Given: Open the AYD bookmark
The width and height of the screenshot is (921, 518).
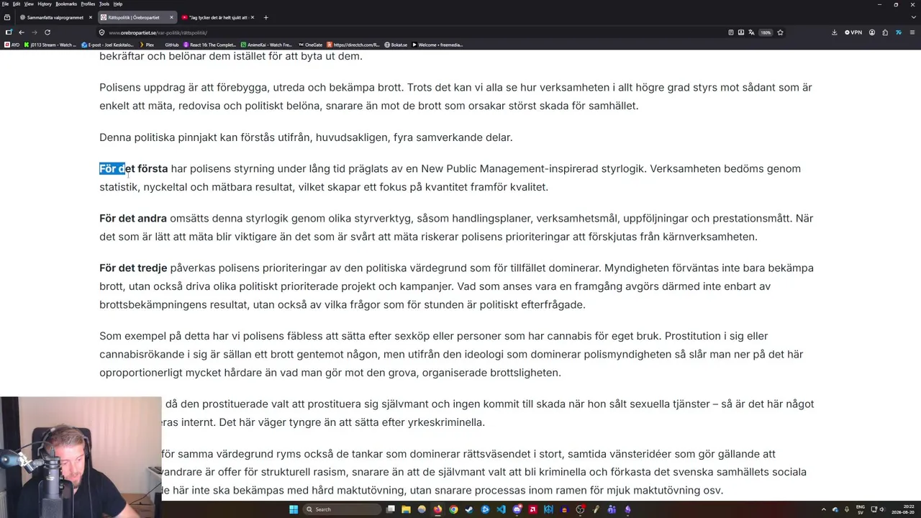Looking at the screenshot, I should pos(12,45).
